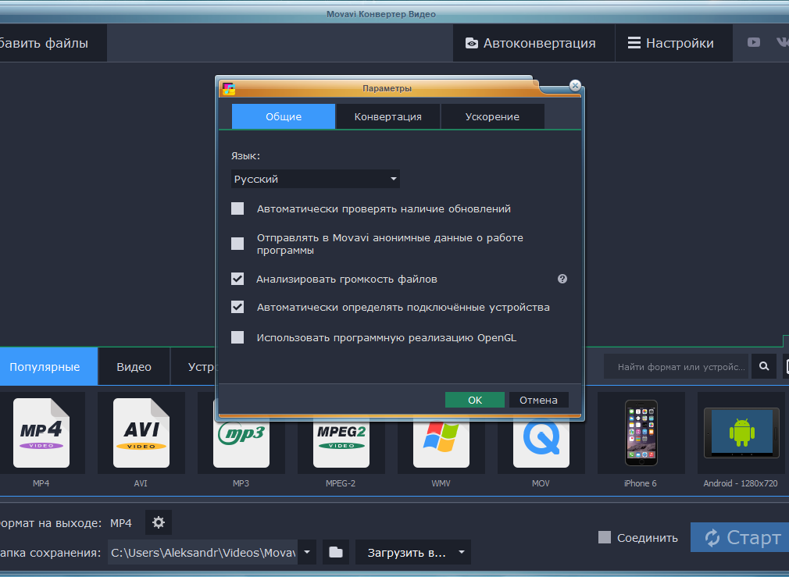
Task: Toggle the Соединить checkbox
Action: (x=605, y=537)
